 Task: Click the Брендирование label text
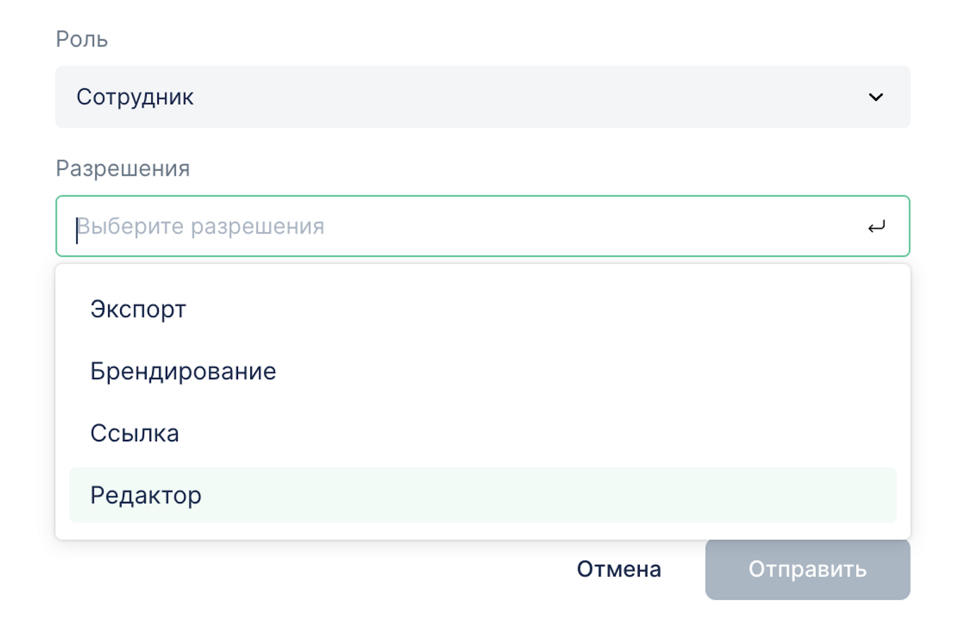[x=183, y=372]
